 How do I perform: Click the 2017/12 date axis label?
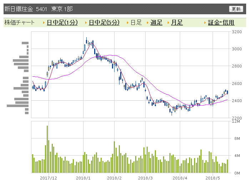point(49,178)
